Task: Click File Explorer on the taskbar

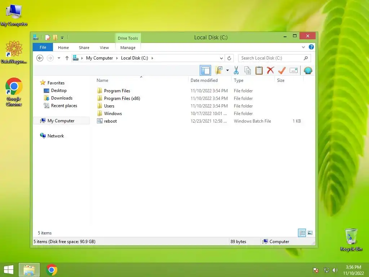Action: (x=29, y=270)
